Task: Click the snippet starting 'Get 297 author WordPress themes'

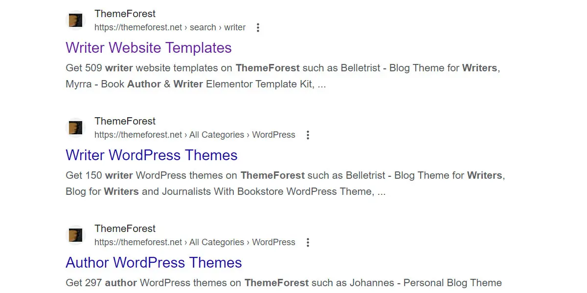Action: tap(284, 283)
